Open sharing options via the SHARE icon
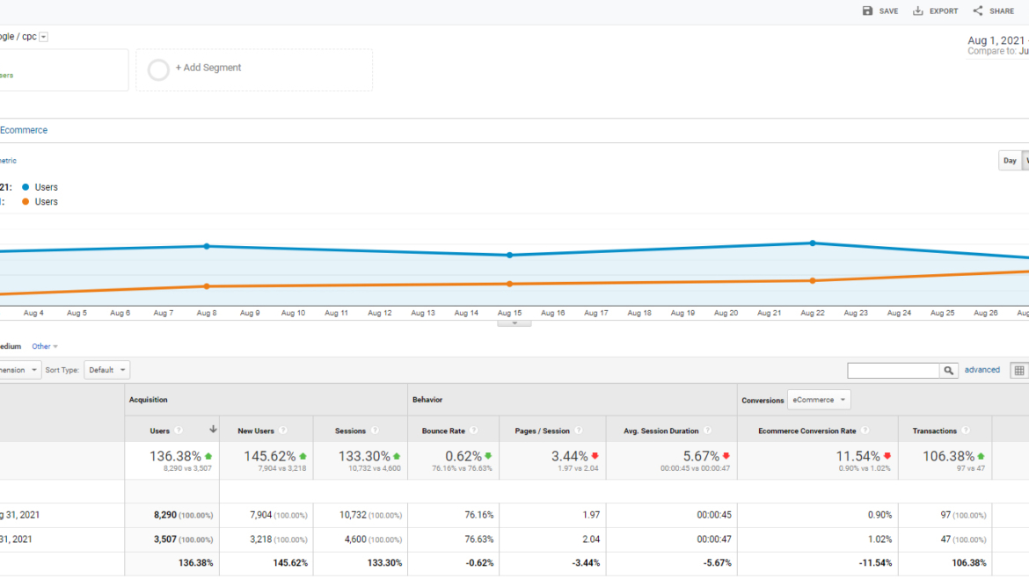 975,11
